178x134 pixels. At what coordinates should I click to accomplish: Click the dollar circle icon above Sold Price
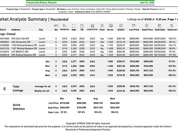point(147,25)
